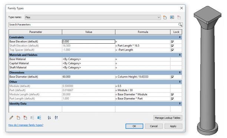Click formula 'Base Diameter * Part'
Screen dimensions: 227x138
130,98
